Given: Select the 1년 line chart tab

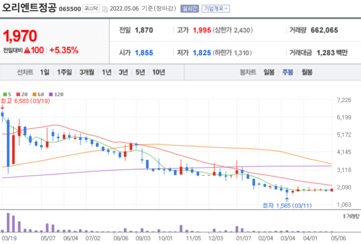Looking at the screenshot, I should coord(106,73).
